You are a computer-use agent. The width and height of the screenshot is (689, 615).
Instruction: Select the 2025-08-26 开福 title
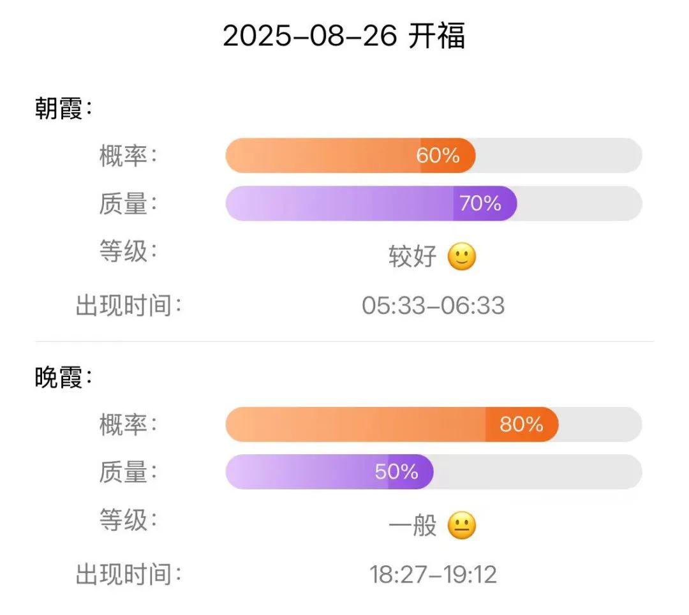pyautogui.click(x=344, y=36)
